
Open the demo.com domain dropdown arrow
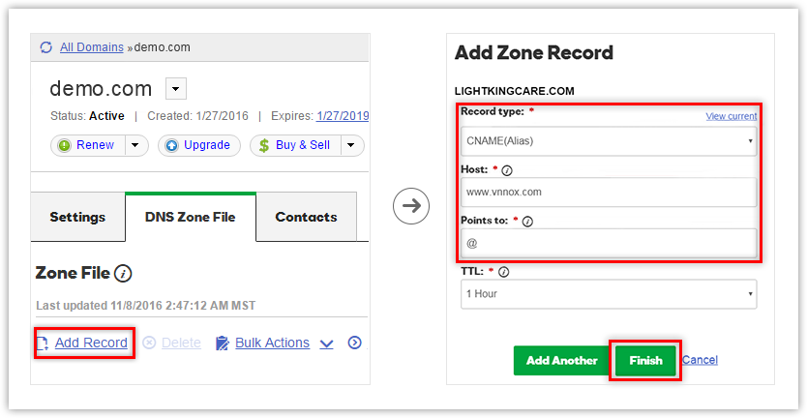pyautogui.click(x=175, y=89)
